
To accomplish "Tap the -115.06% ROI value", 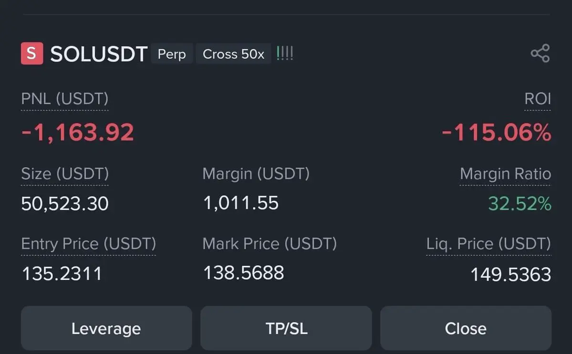I will coord(497,132).
